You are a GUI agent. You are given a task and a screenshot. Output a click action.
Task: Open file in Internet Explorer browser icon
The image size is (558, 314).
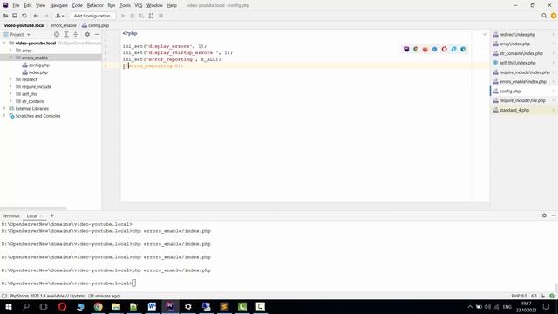(x=453, y=49)
